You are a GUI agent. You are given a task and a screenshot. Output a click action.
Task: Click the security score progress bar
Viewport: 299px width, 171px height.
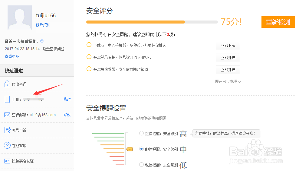[x=152, y=22]
